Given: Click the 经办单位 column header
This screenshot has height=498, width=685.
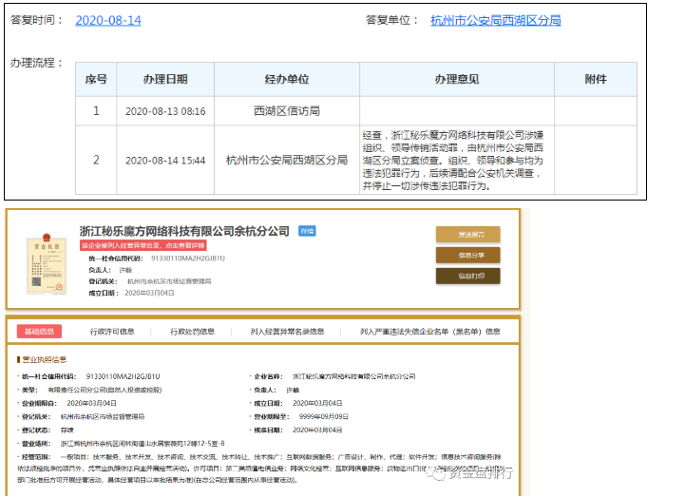Looking at the screenshot, I should 287,79.
